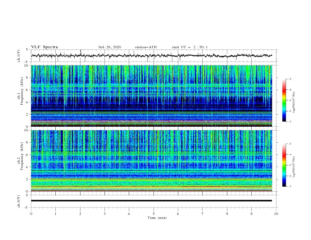Image resolution: width=311 pixels, height=240 pixels.
Task: Click the "-6" tick on lower colorbar
Action: tap(290, 176)
